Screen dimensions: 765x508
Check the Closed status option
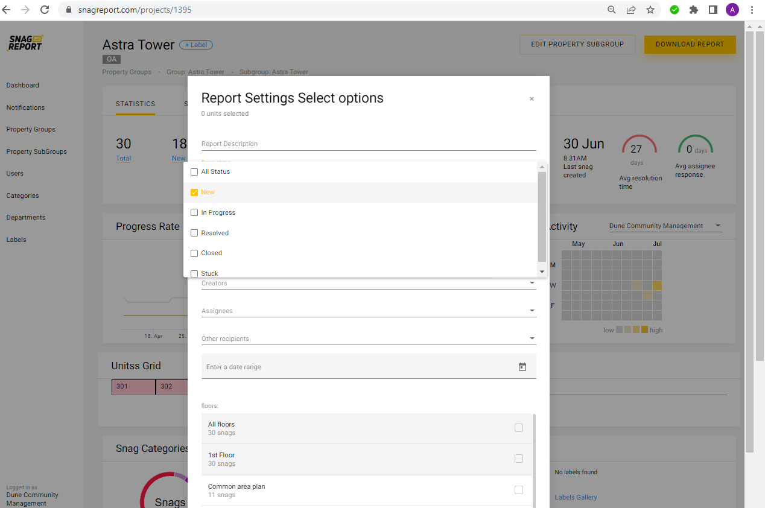(194, 253)
